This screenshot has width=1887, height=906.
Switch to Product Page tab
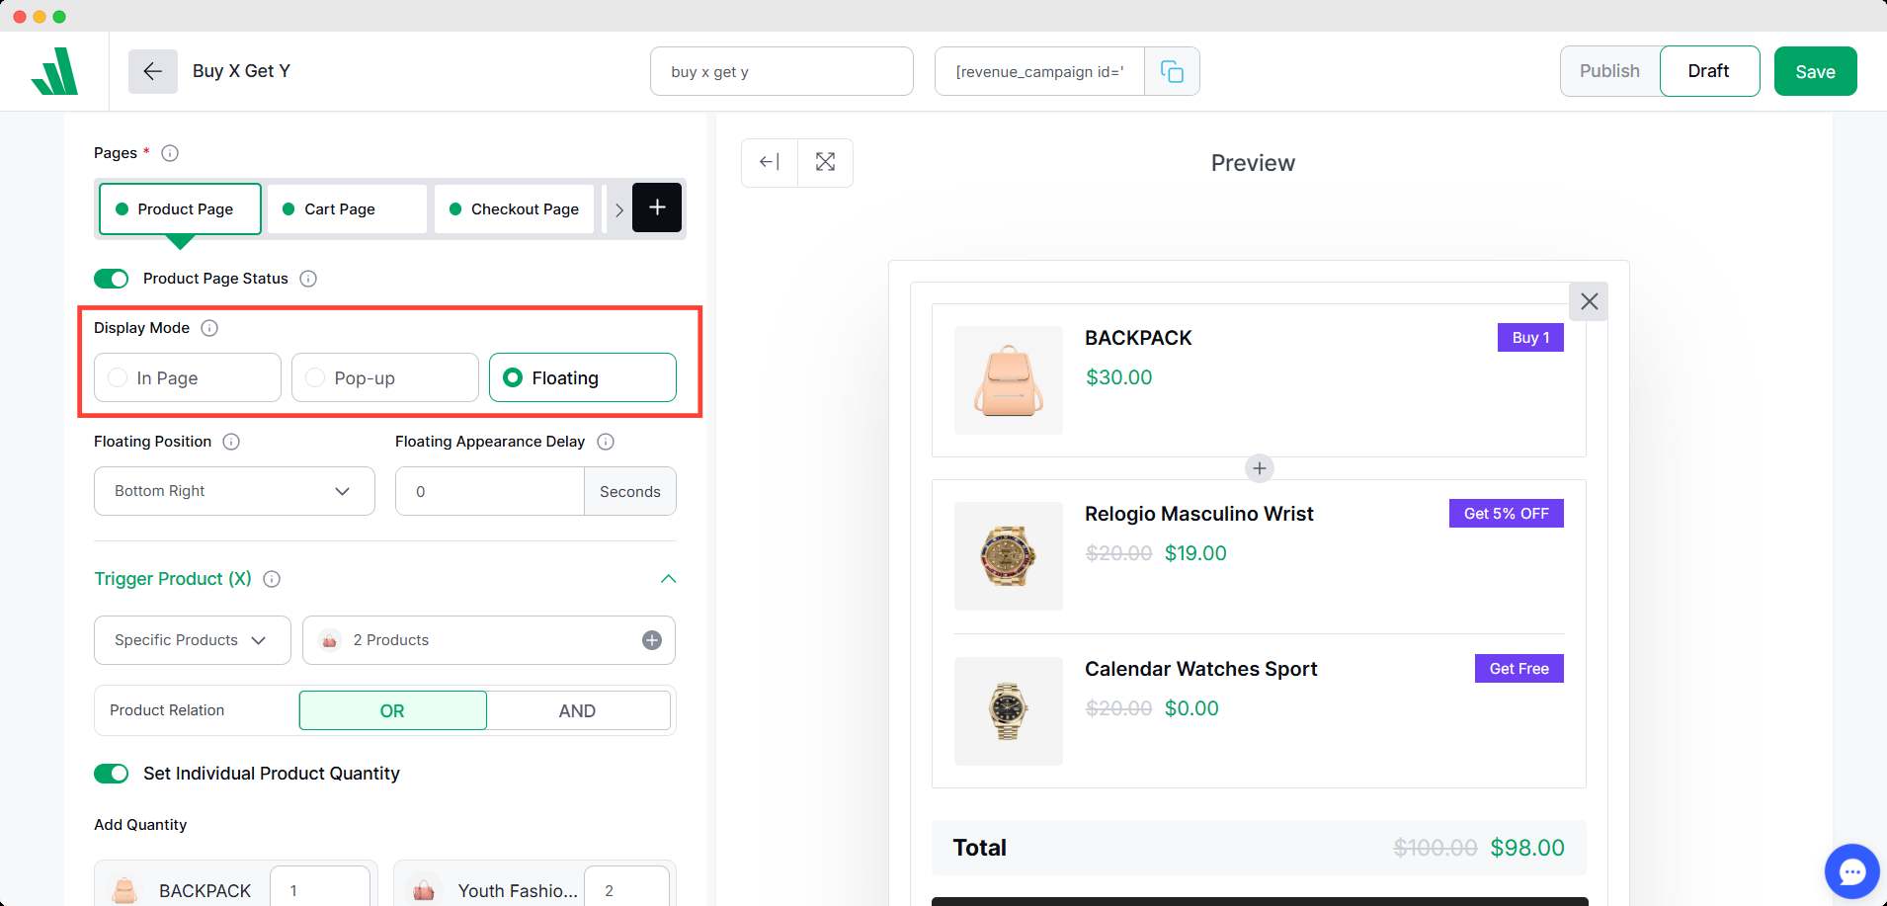click(x=181, y=208)
